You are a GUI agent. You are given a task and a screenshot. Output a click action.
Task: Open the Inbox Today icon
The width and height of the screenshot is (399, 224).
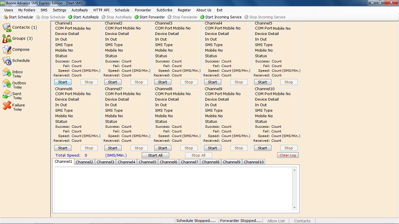[x=7, y=73]
